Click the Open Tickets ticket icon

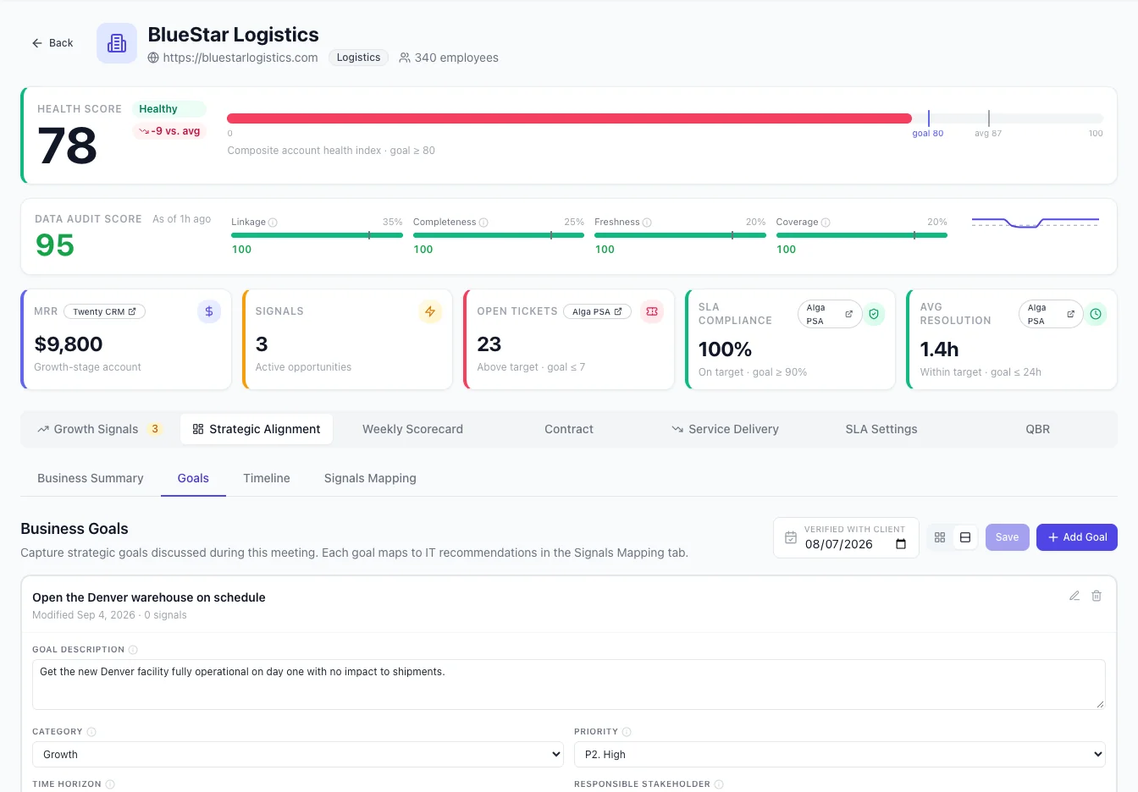pos(652,311)
